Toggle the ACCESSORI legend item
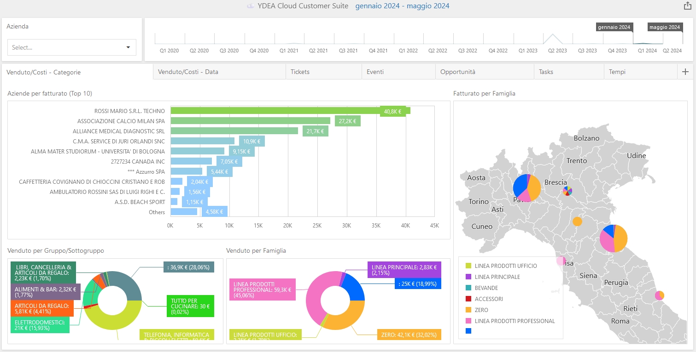 coord(488,299)
